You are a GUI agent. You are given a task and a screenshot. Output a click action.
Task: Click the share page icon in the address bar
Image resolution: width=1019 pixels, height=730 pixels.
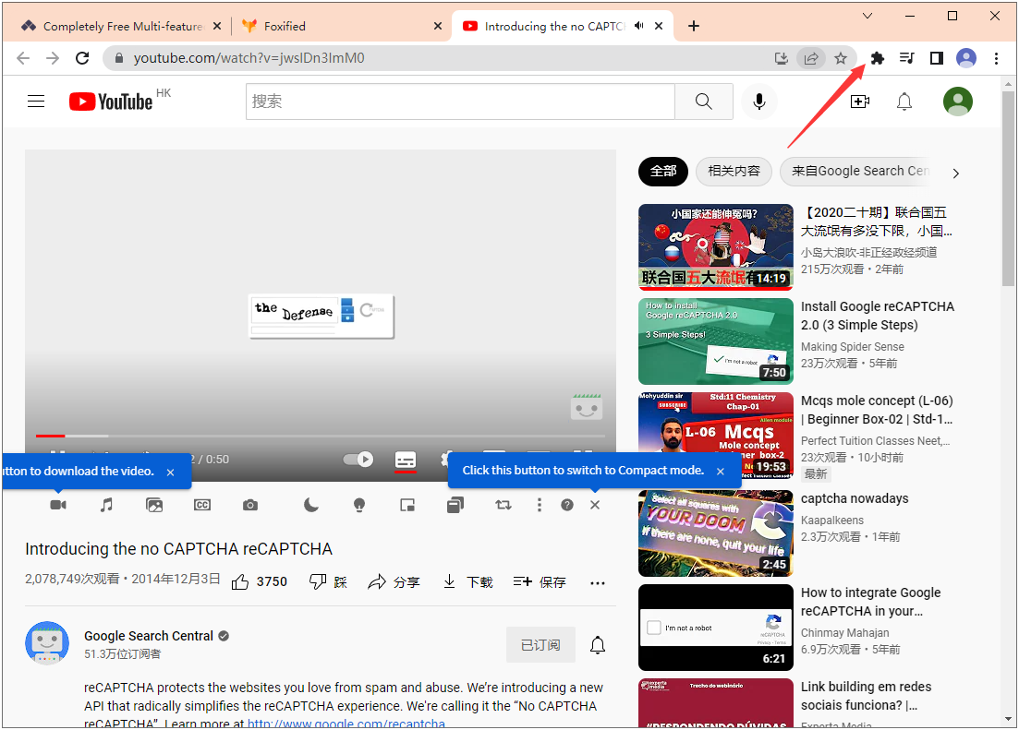tap(811, 58)
